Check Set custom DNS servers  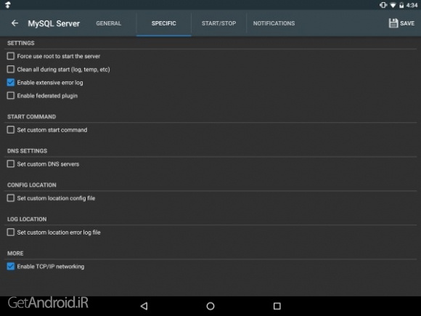[10, 164]
